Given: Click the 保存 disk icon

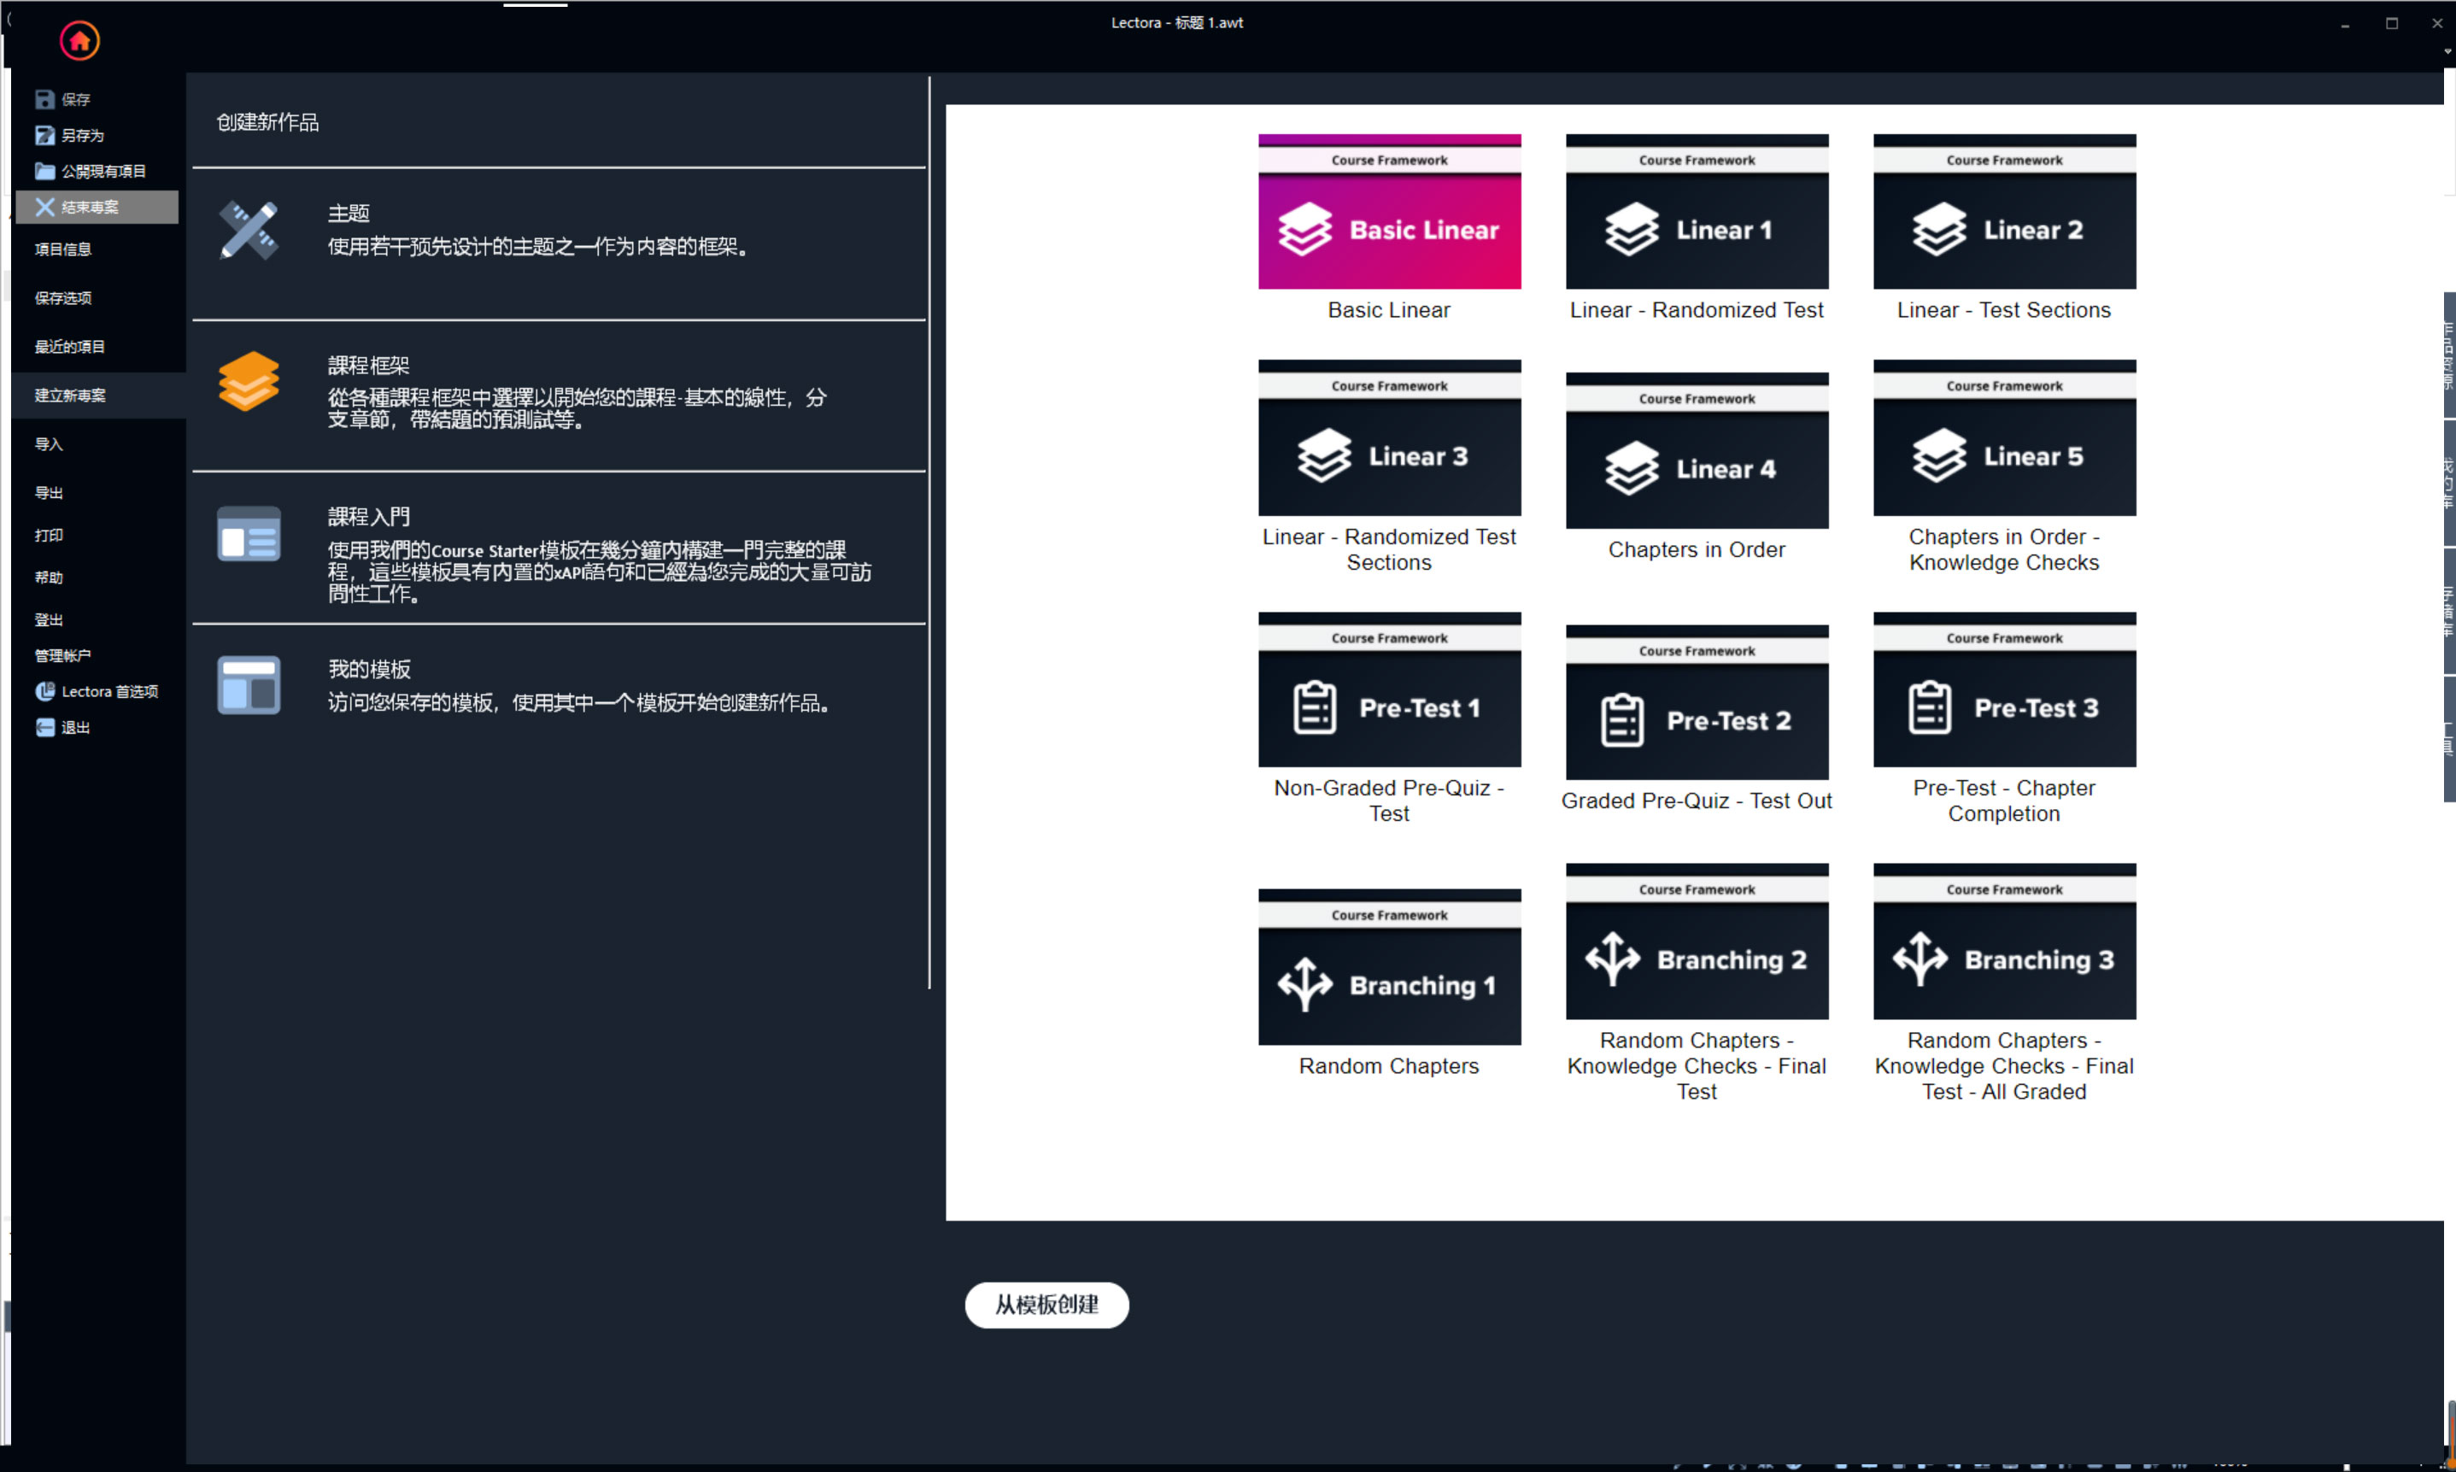Looking at the screenshot, I should tap(44, 99).
